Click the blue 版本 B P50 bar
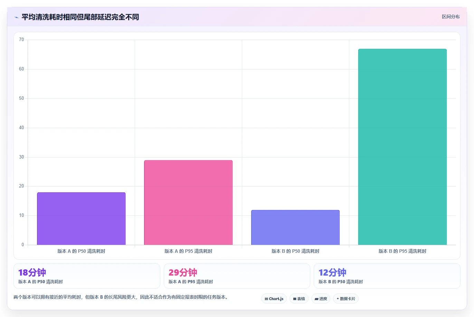The height and width of the screenshot is (317, 474). click(x=295, y=228)
